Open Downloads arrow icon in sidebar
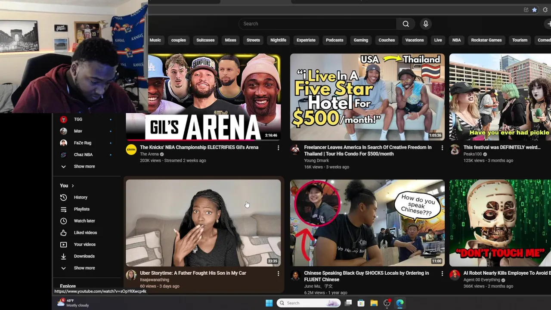 click(x=64, y=256)
